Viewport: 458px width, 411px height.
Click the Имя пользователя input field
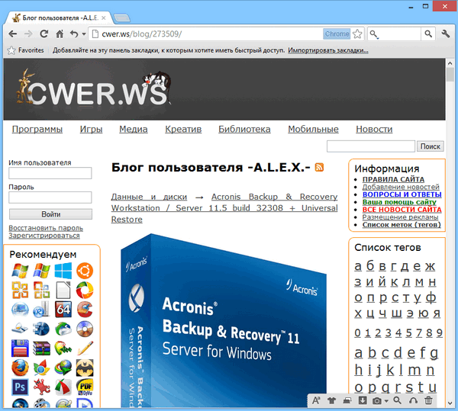pyautogui.click(x=50, y=173)
